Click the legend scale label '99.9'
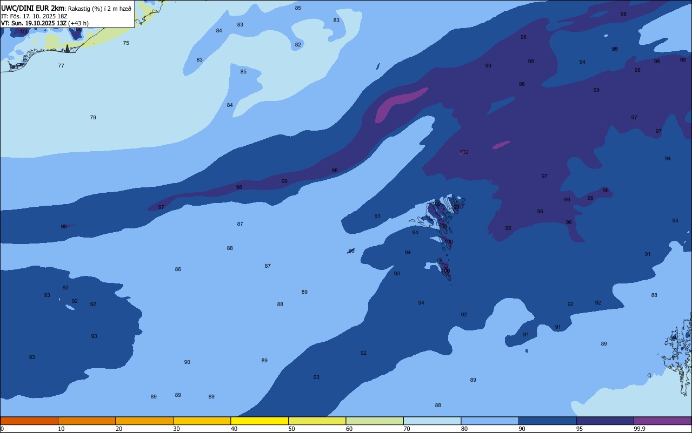 [640, 429]
